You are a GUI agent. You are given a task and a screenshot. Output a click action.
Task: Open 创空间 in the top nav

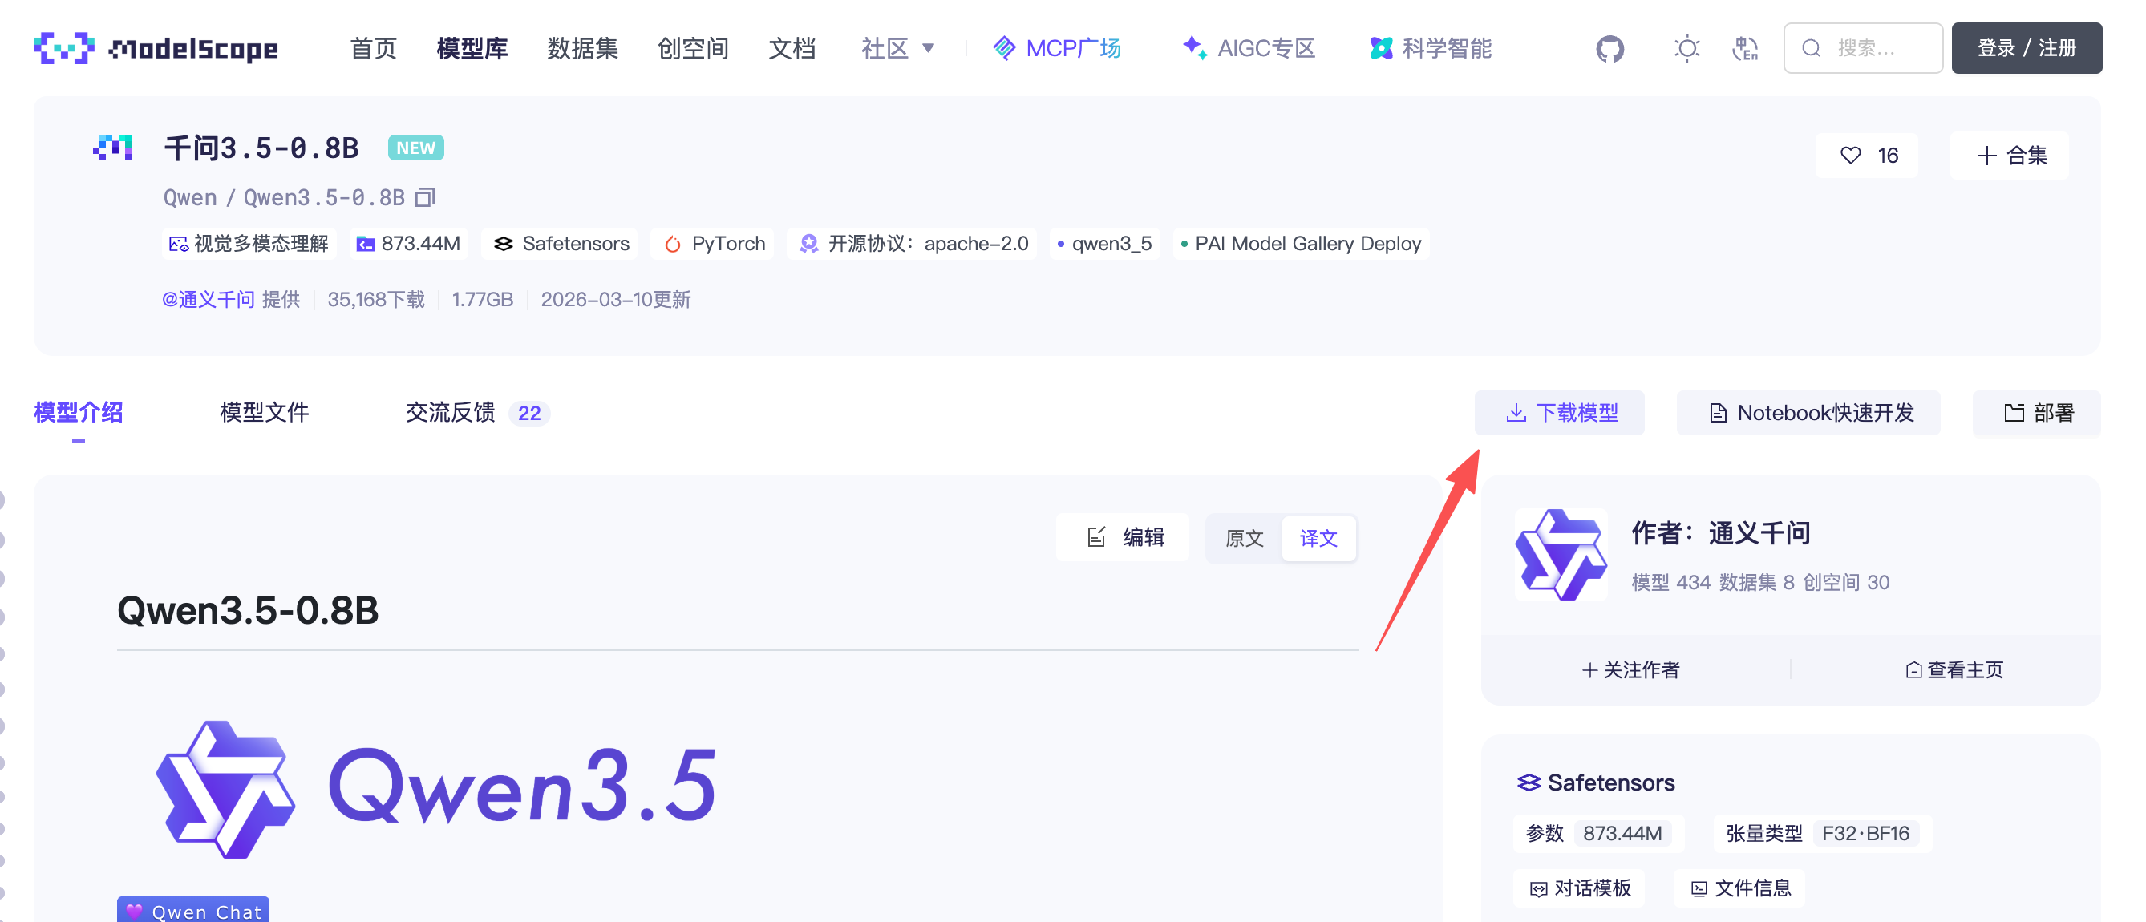(x=693, y=48)
